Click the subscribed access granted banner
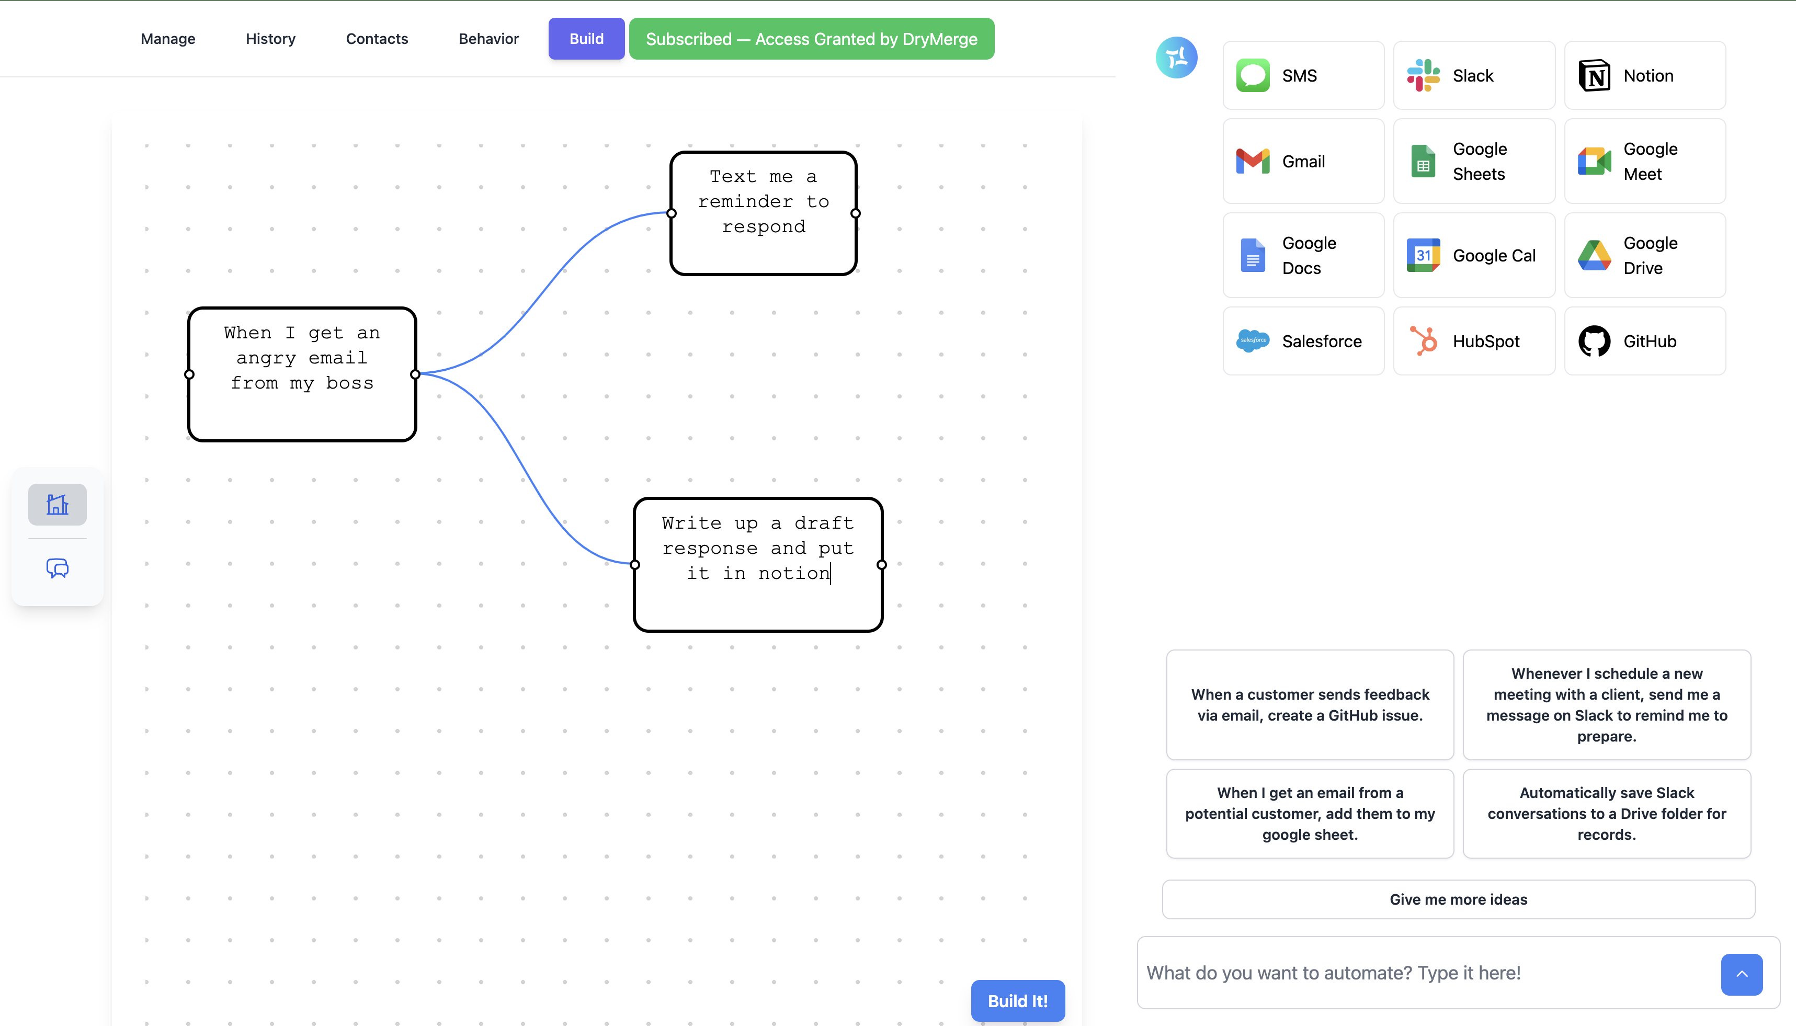Image resolution: width=1796 pixels, height=1026 pixels. click(811, 39)
